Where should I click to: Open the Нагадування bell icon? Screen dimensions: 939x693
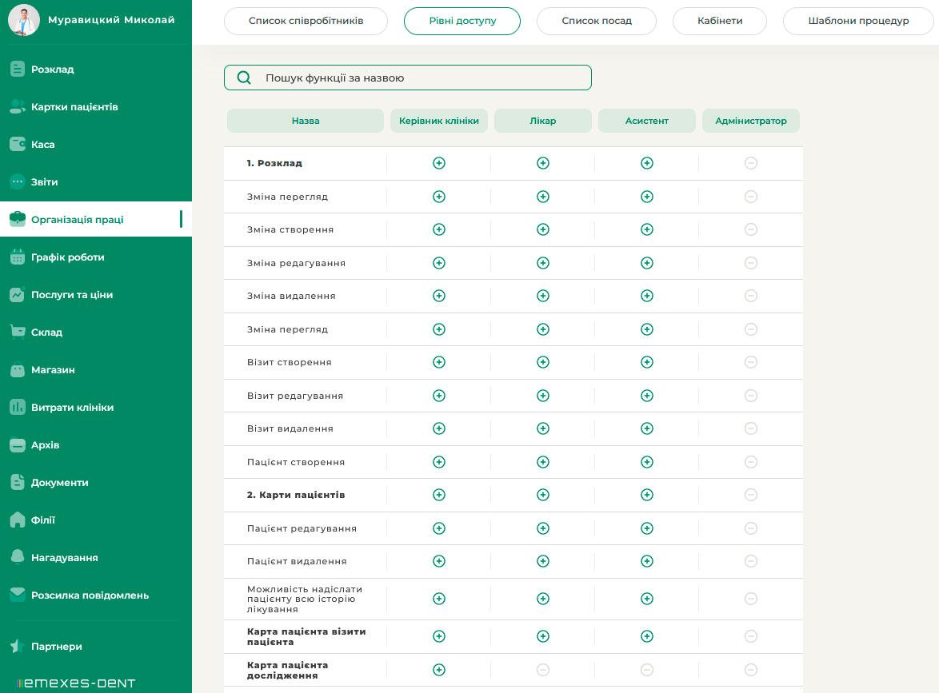coord(18,557)
